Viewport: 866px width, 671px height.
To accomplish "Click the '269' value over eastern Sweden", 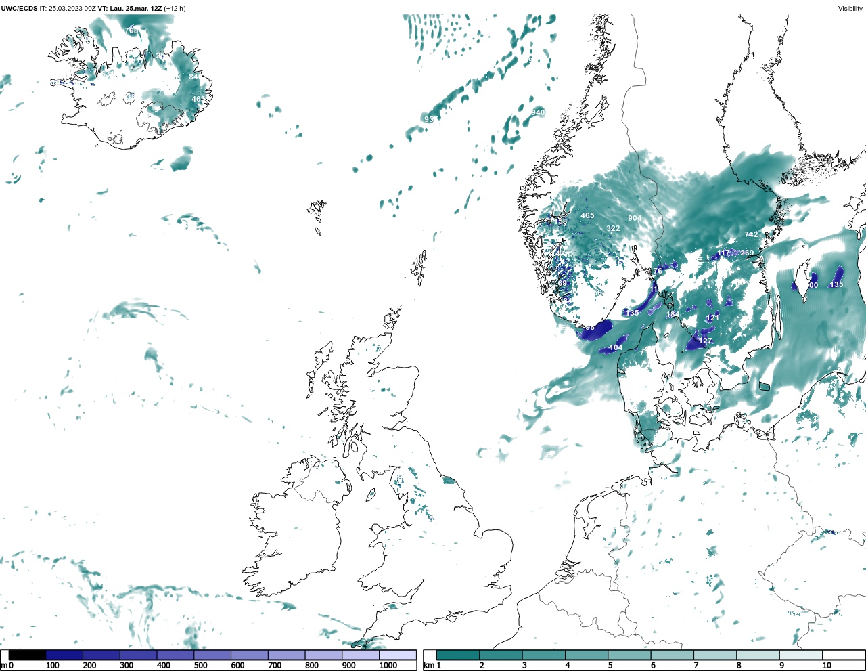I will (x=747, y=253).
